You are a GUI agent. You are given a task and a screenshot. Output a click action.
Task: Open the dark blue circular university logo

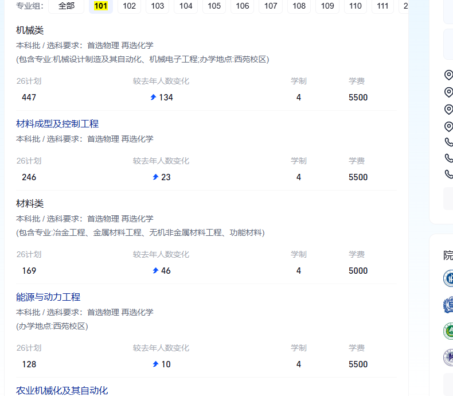[448, 278]
